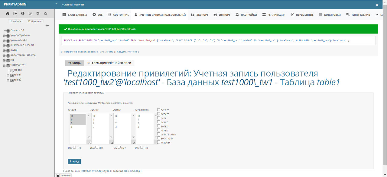Select column 3 in the SELECT list
Image resolution: width=387 pixels, height=177 pixels.
[77, 127]
